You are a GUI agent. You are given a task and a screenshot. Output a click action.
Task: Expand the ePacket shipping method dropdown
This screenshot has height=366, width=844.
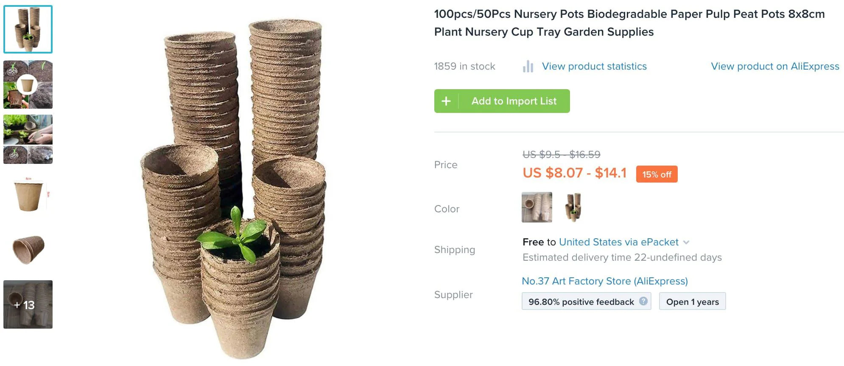click(x=687, y=242)
